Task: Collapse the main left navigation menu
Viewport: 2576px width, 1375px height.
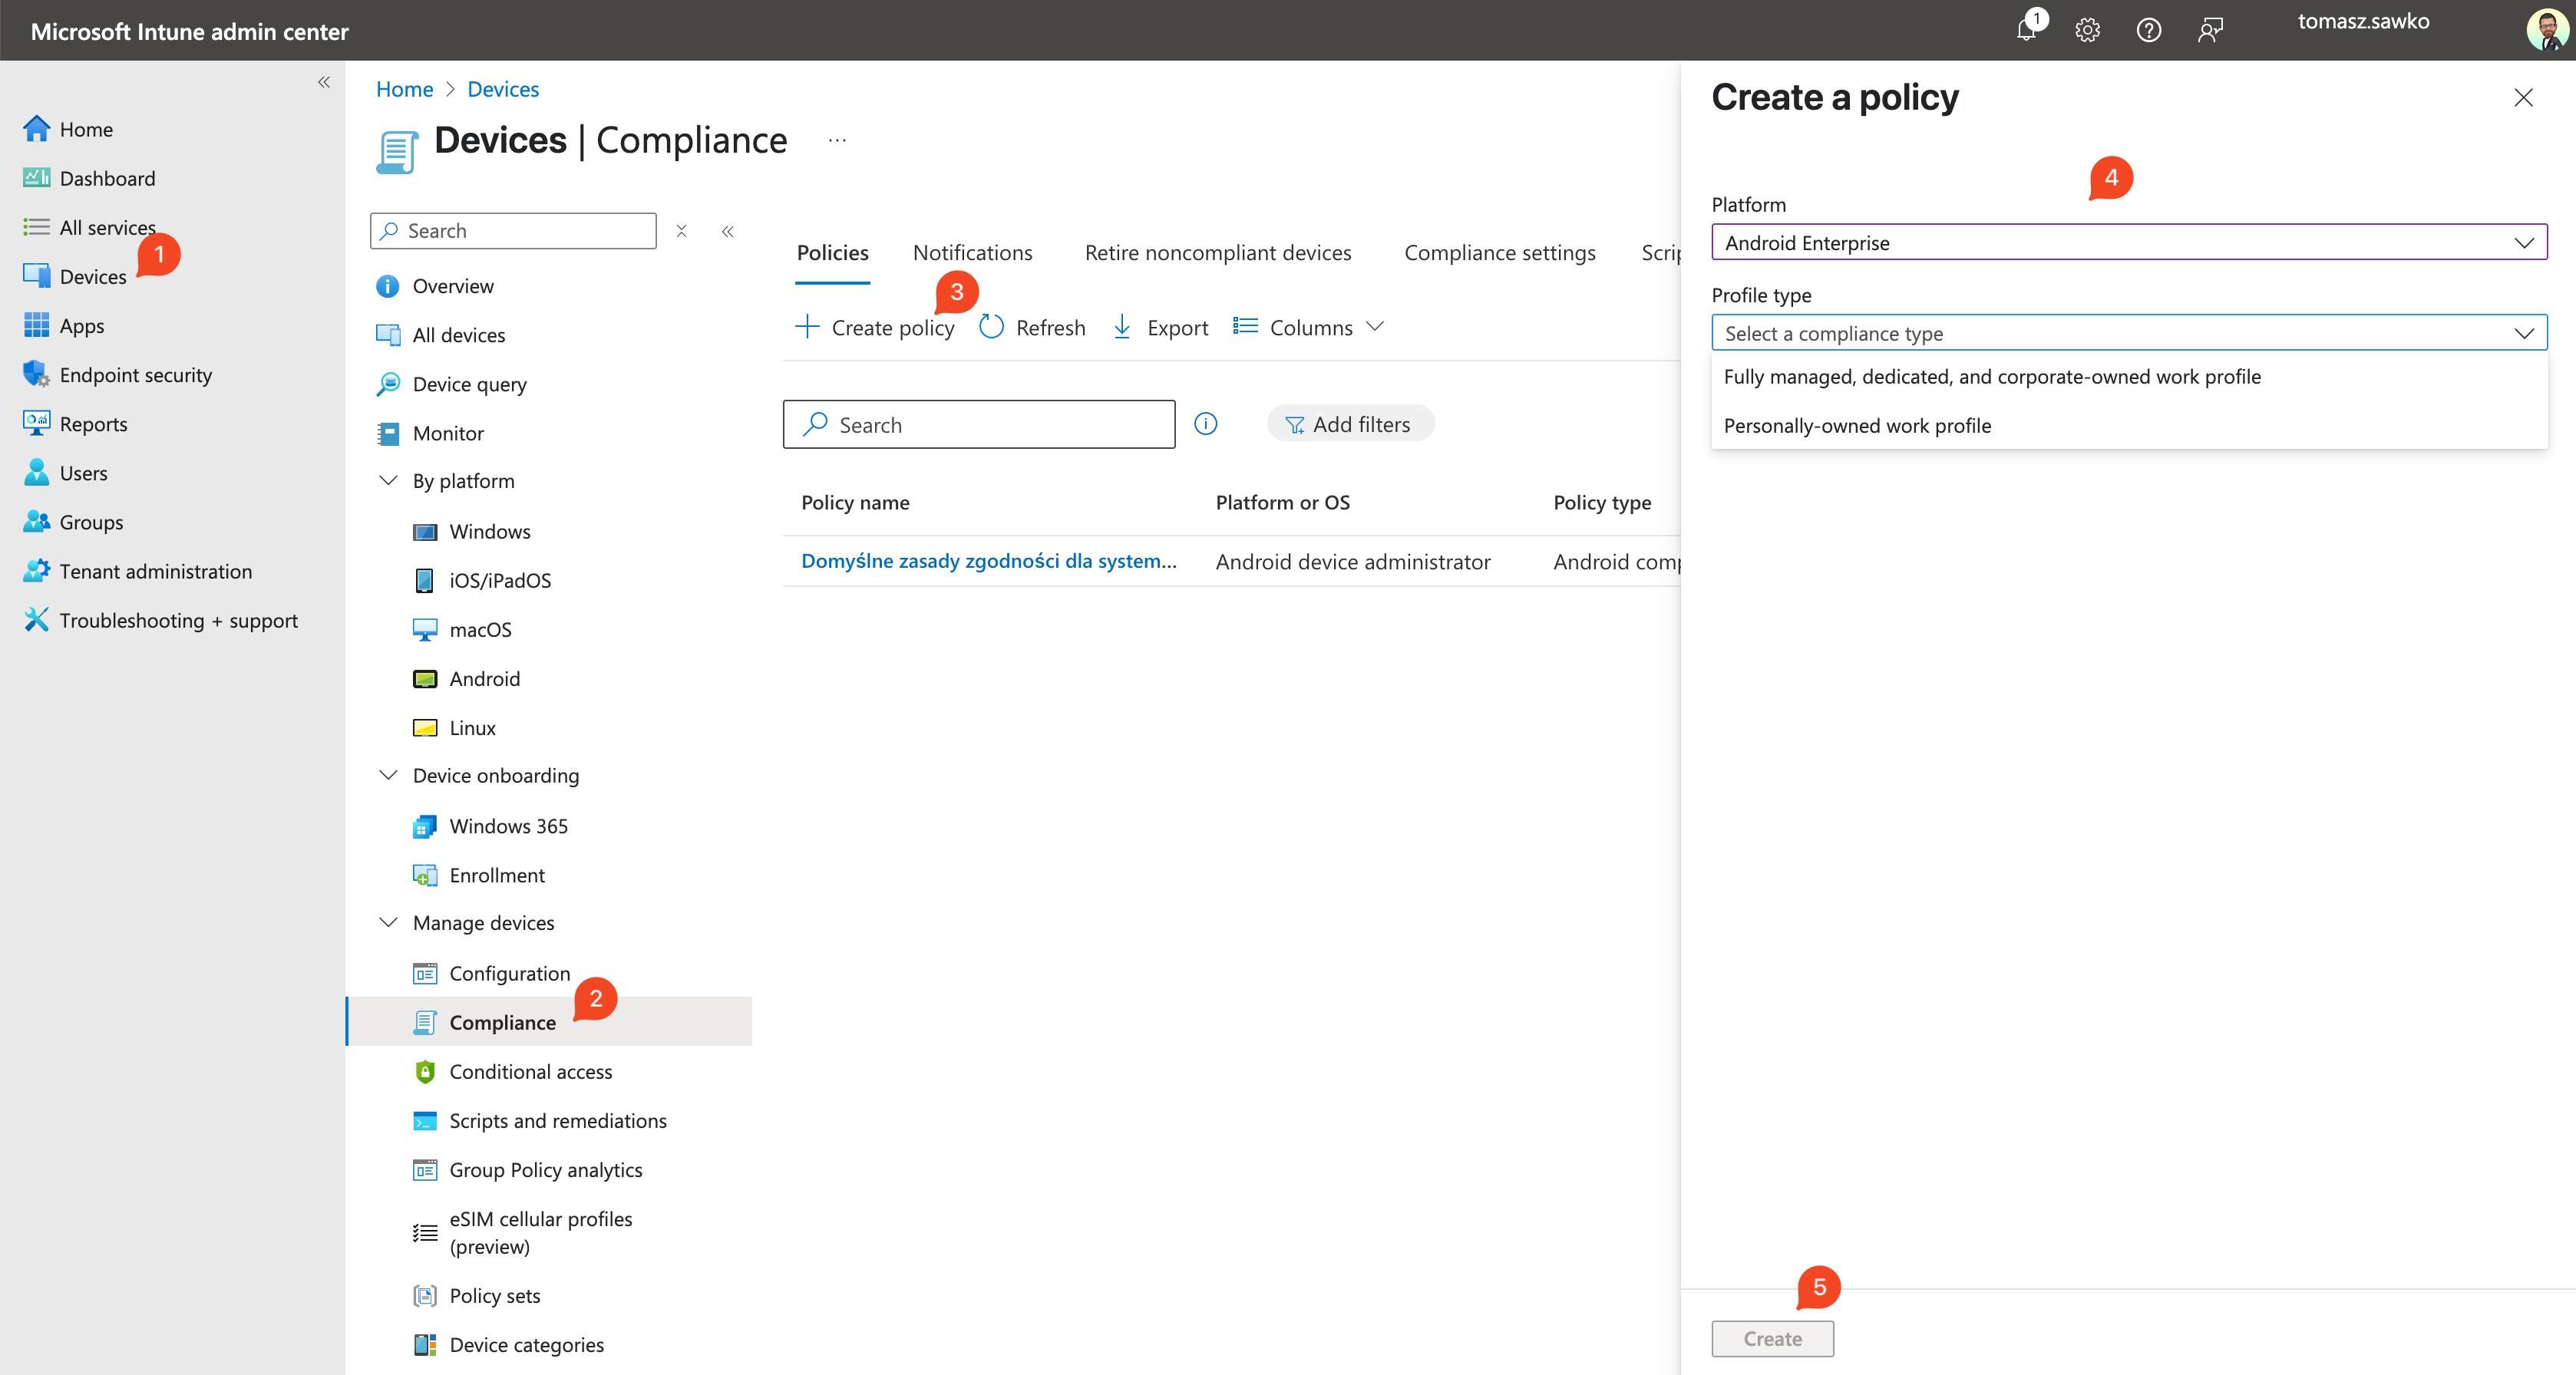Action: [x=324, y=82]
